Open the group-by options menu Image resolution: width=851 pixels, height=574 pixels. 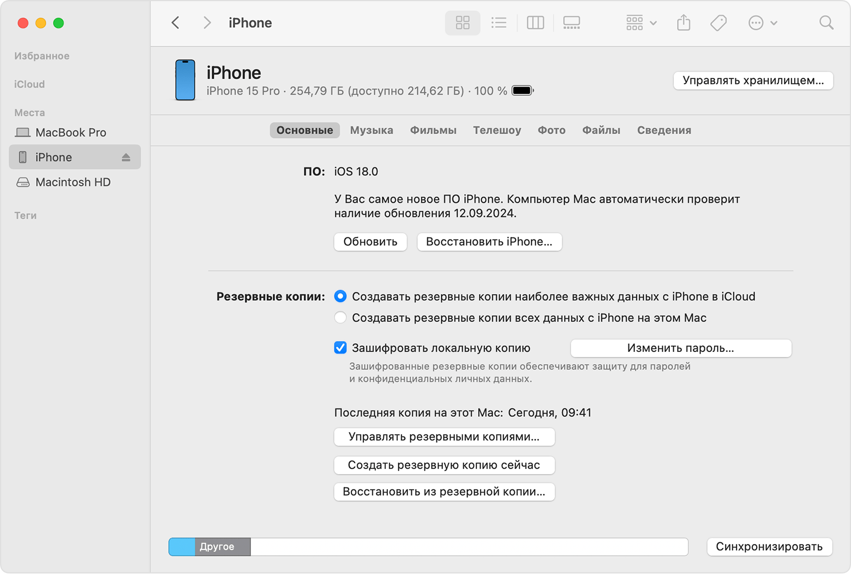pos(641,23)
